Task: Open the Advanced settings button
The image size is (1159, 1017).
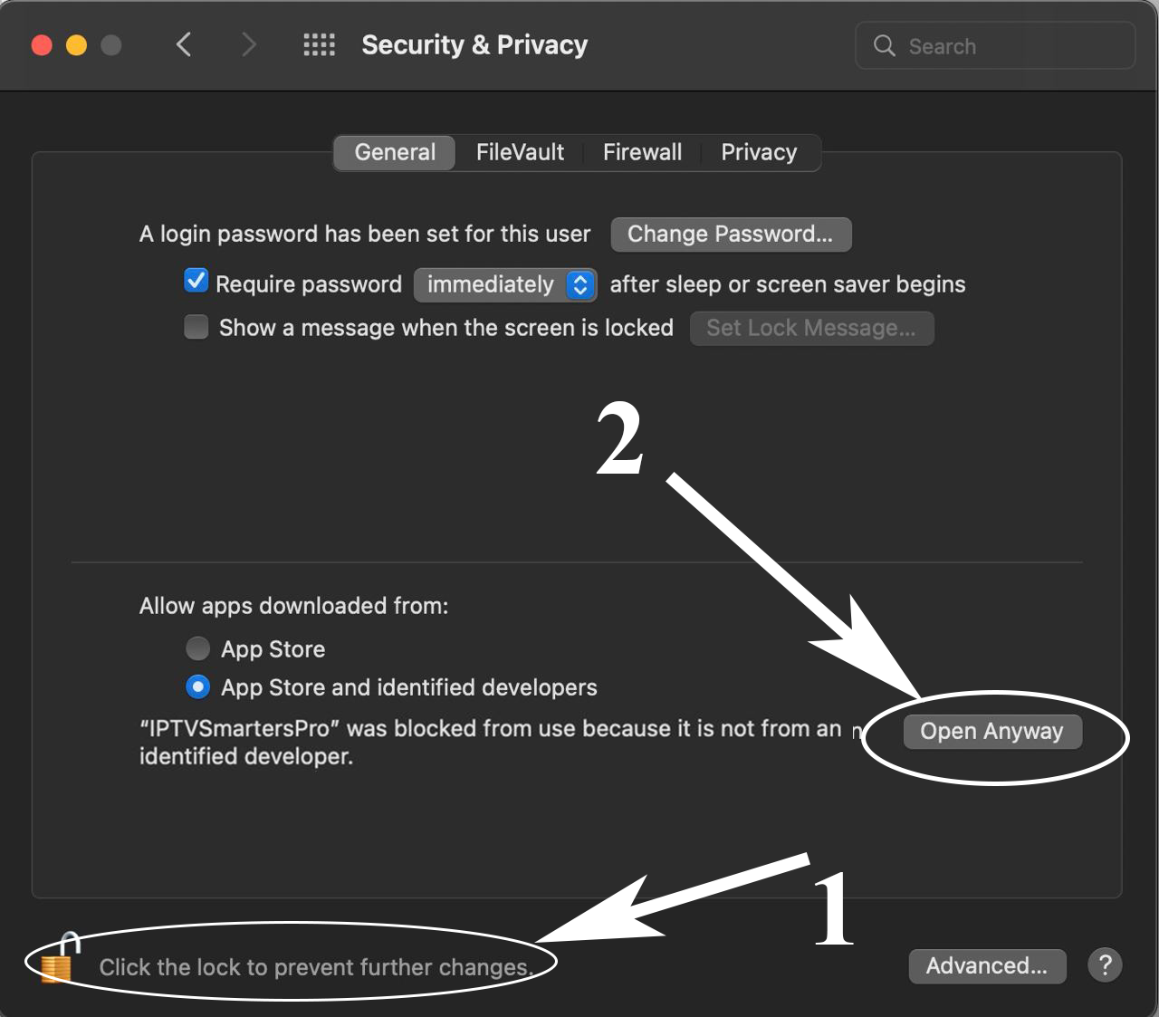Action: [x=986, y=965]
